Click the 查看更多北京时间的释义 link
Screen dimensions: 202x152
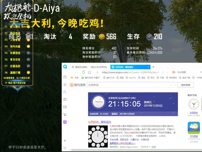coord(122,143)
